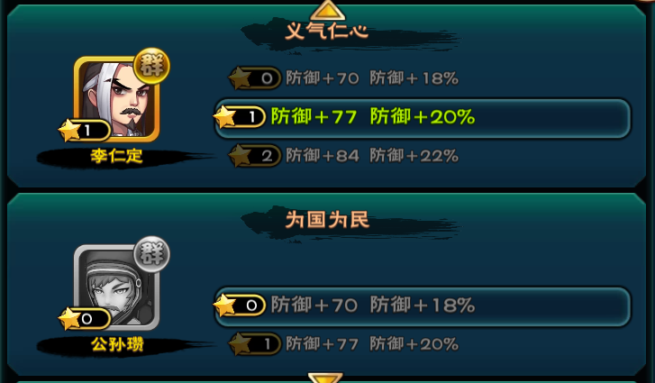
Task: Click the 义气仁心 section title
Action: 327,32
